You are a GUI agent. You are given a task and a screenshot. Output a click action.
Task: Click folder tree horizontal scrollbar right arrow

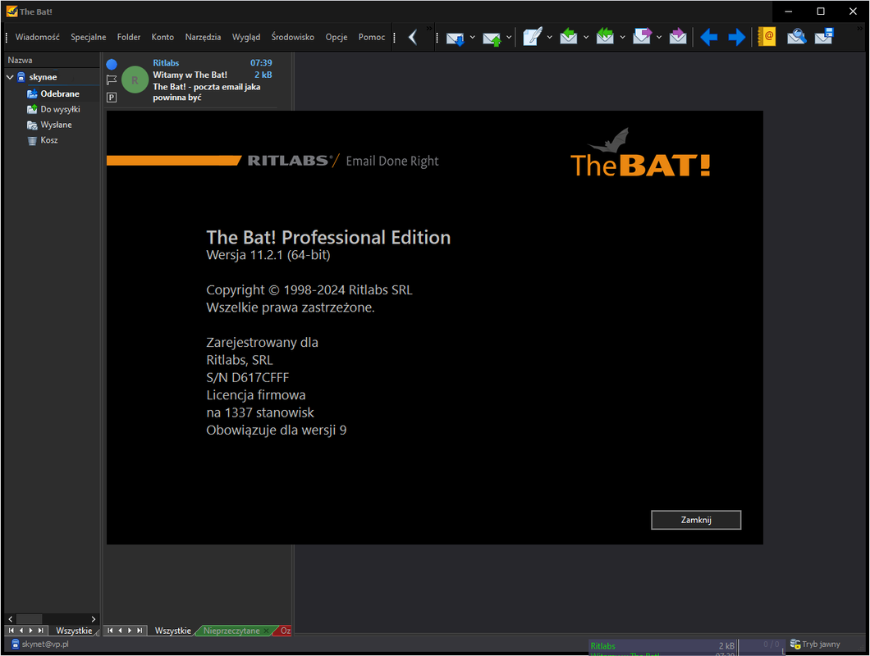point(94,619)
